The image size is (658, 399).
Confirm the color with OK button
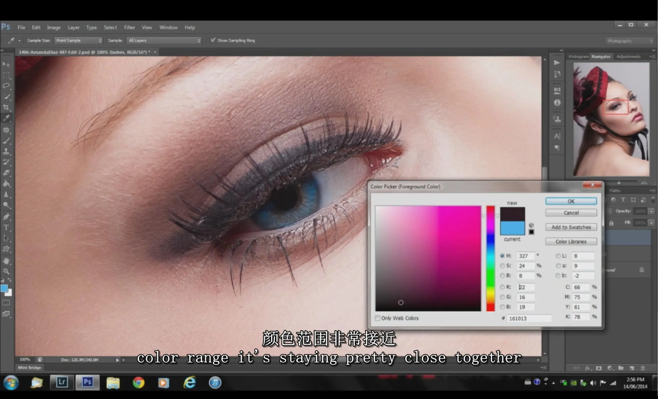point(571,201)
